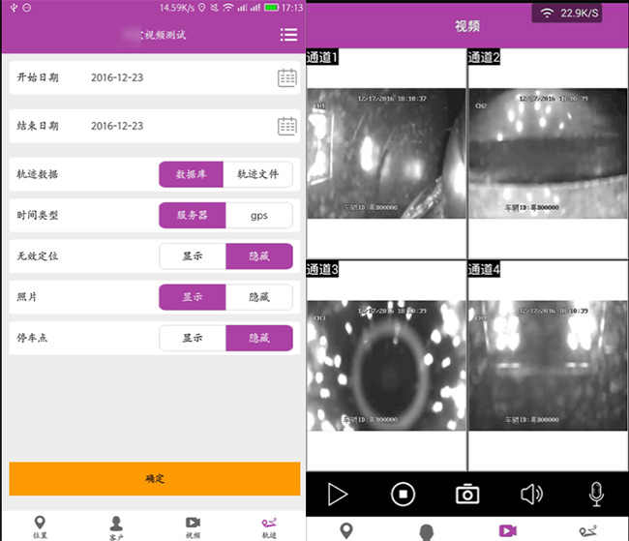Stop the video stream
Screen dimensions: 629x541
[403, 495]
